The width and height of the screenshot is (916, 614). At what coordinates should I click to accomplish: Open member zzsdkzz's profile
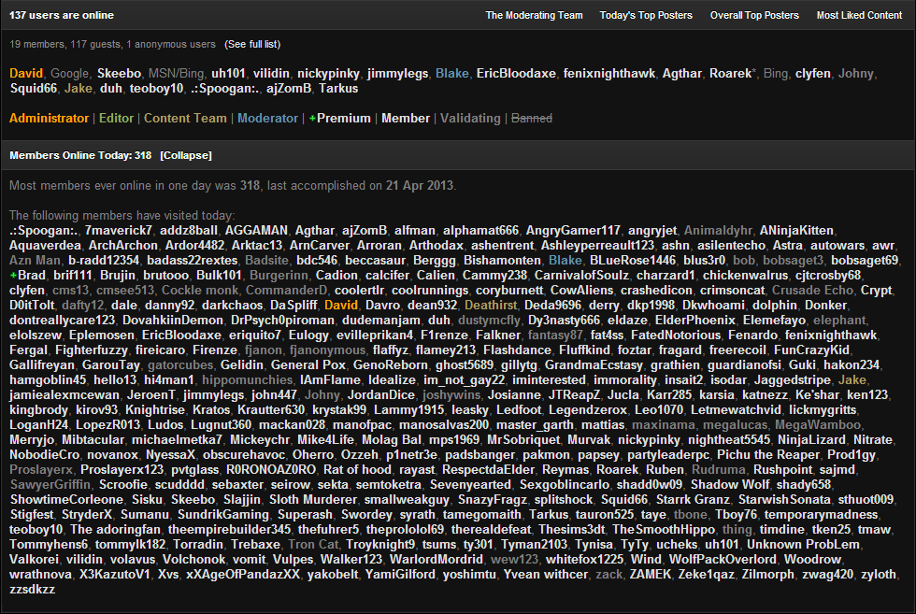(32, 589)
